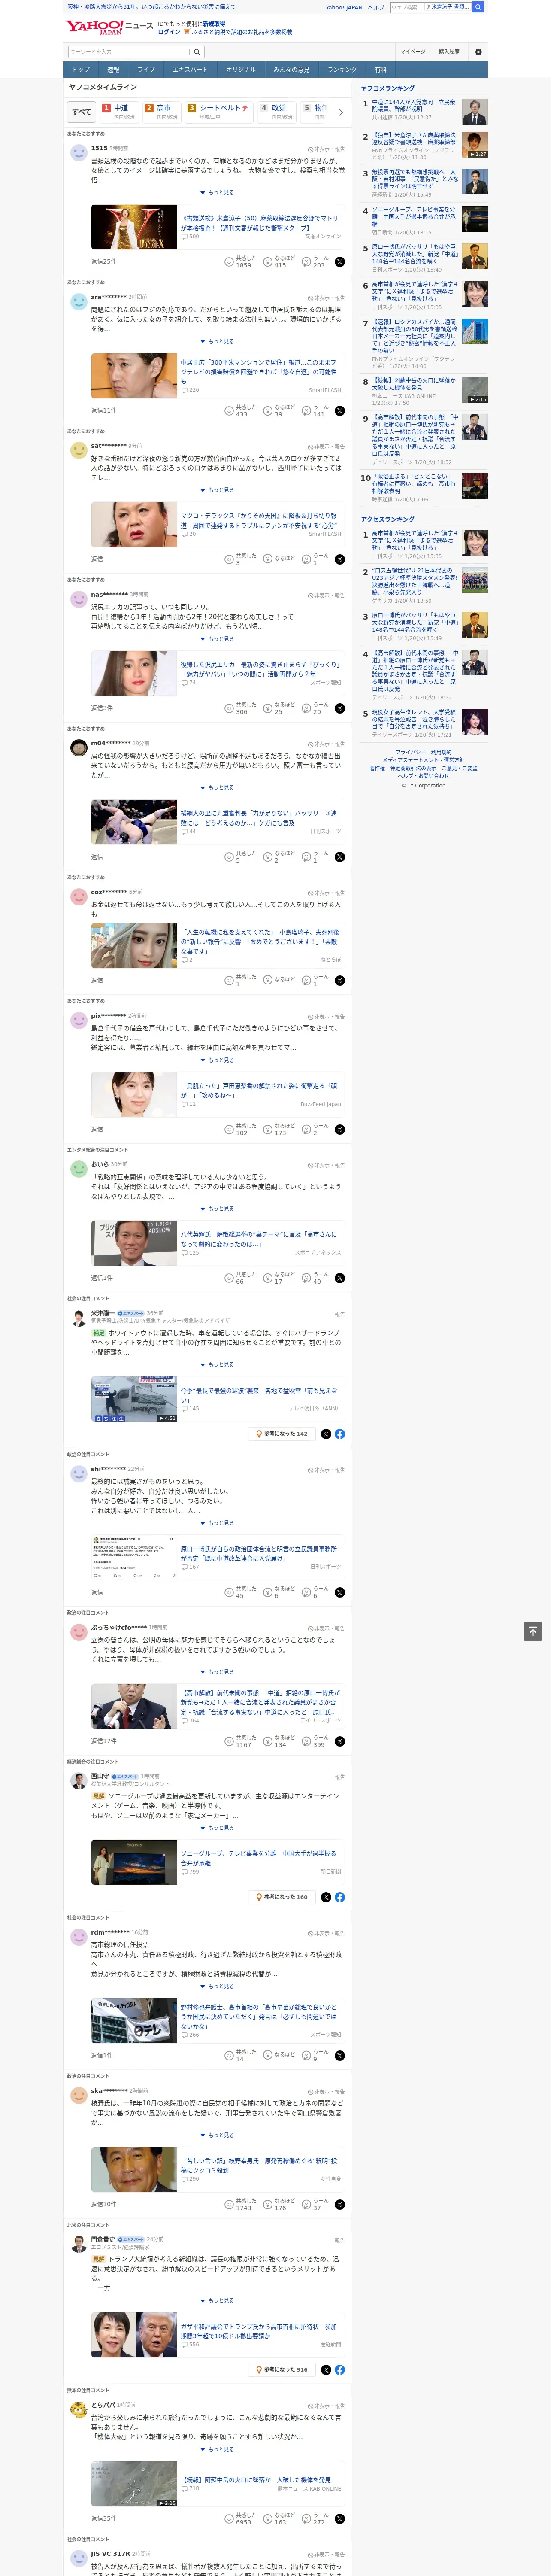The image size is (551, 2576).
Task: Open the ライブ navigation tab
Action: [146, 70]
